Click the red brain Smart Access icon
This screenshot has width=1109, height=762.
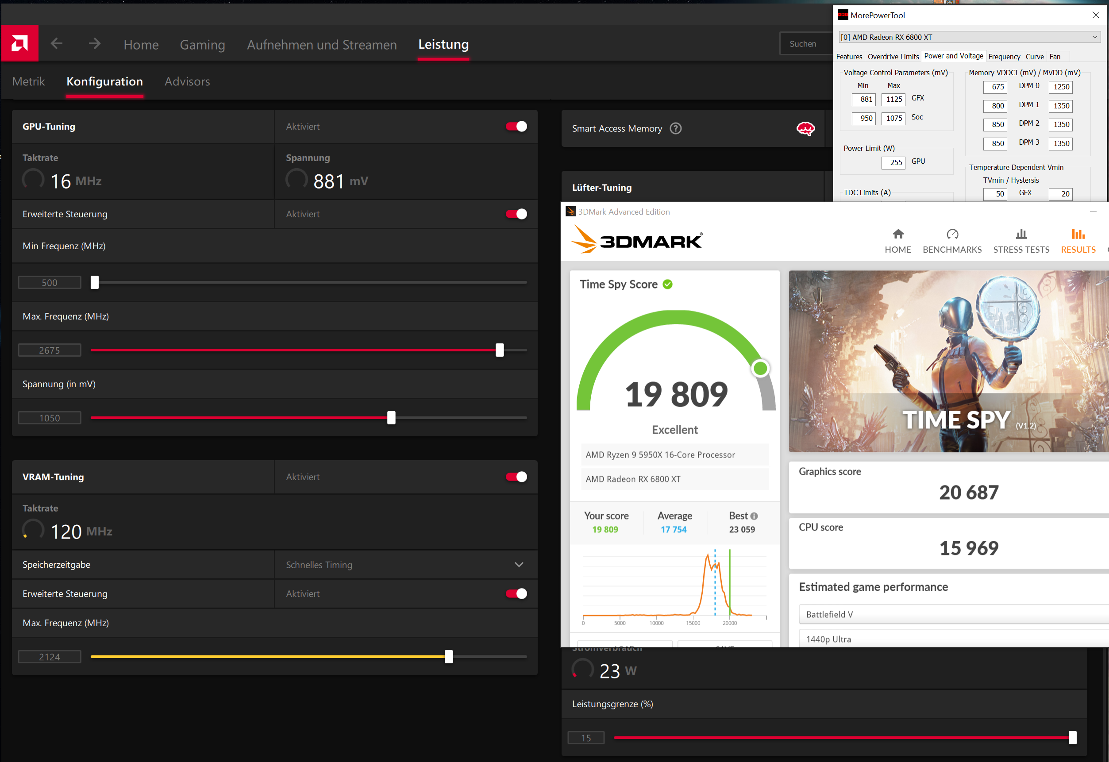click(x=805, y=128)
